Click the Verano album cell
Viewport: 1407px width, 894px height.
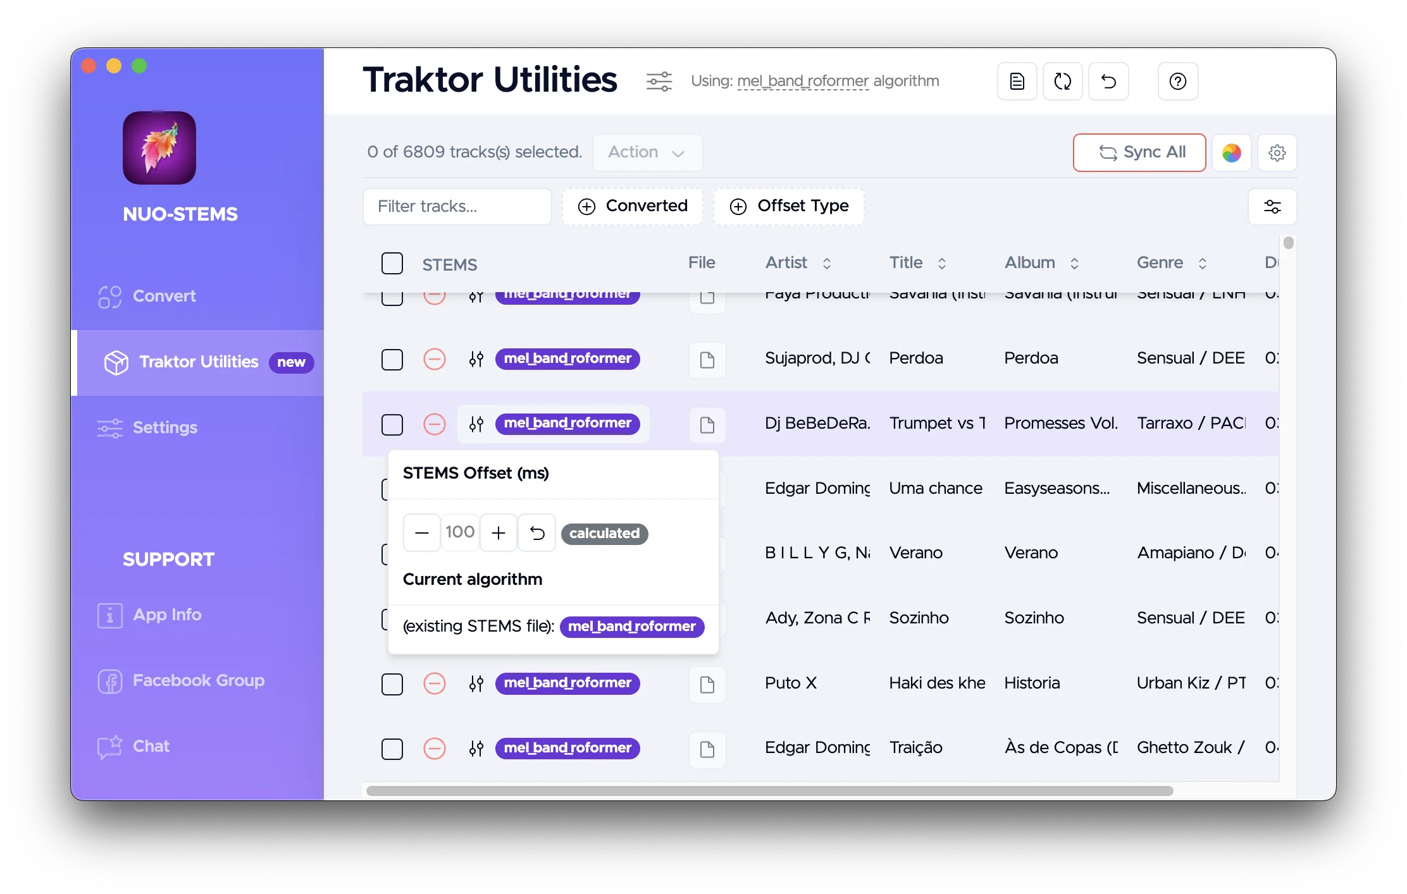(x=1031, y=553)
